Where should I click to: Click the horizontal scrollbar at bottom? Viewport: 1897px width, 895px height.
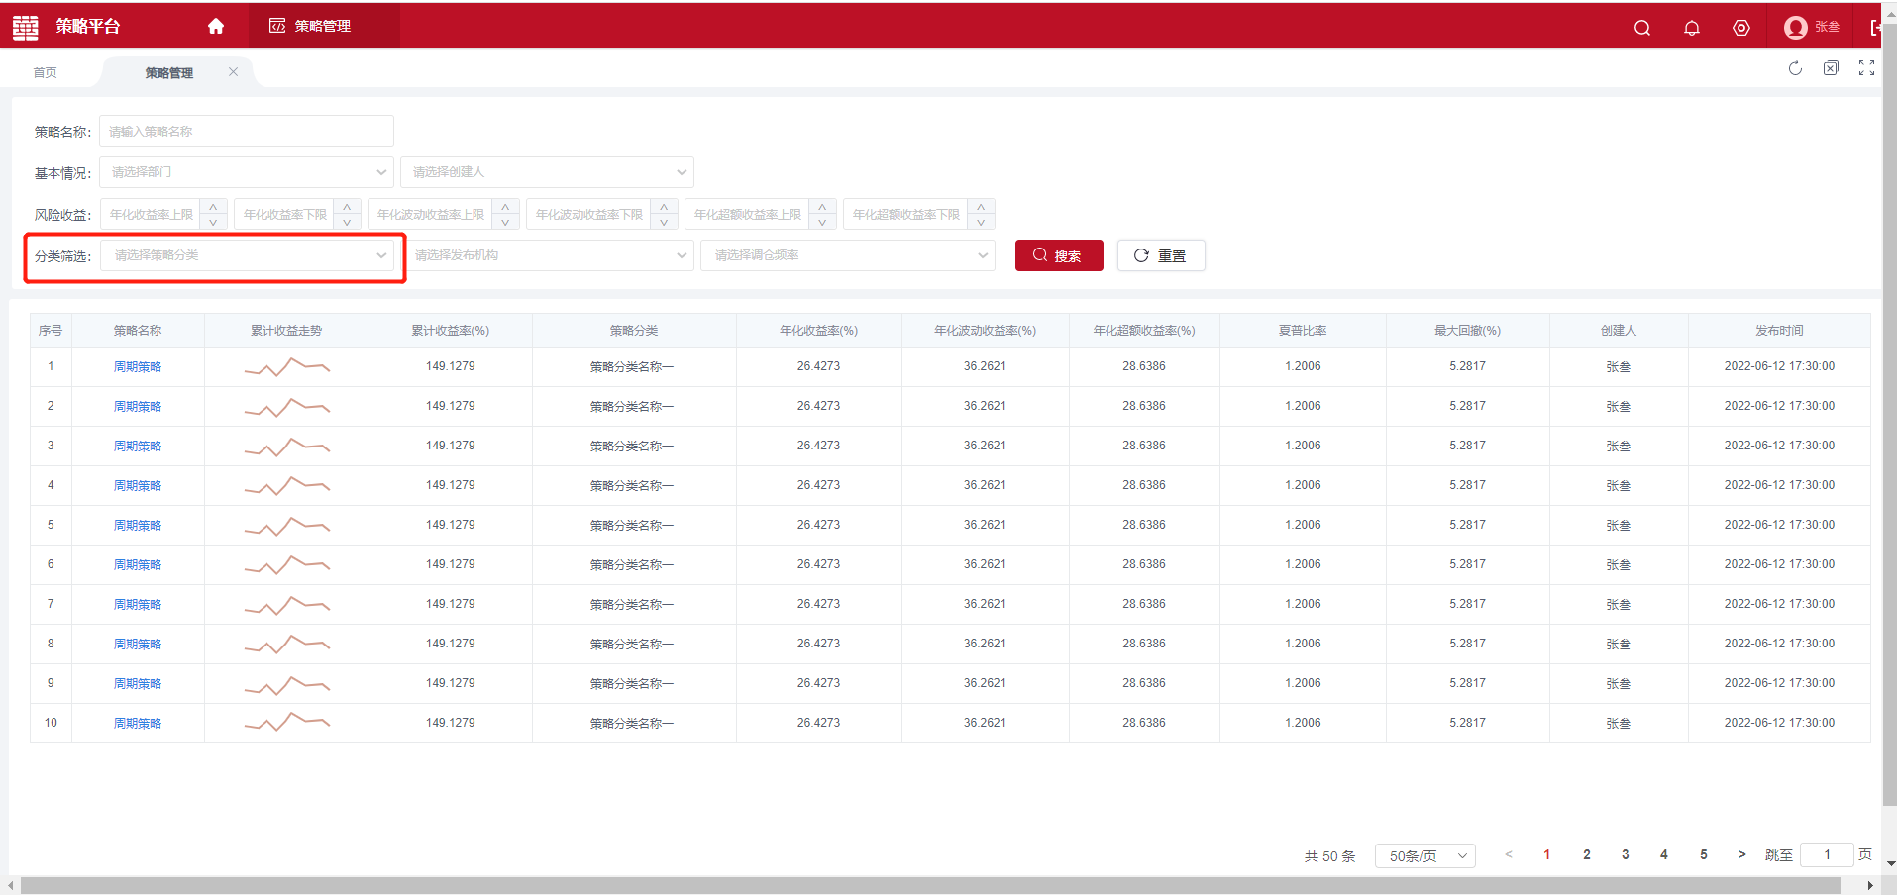(x=930, y=885)
